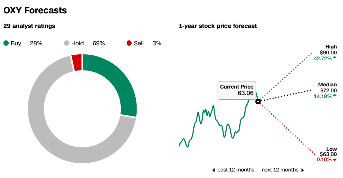The width and height of the screenshot is (343, 178).
Task: Click the green dotted high forecast line
Action: (286, 77)
